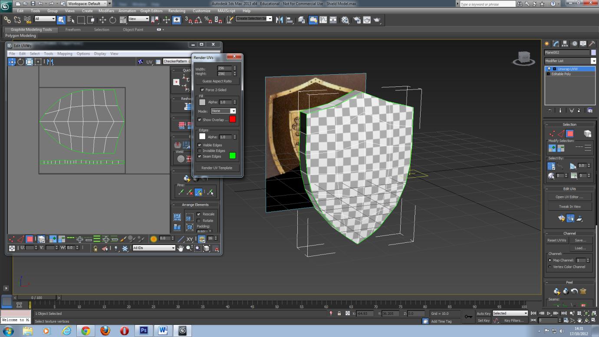Uncheck Visible Edges checkbox
The width and height of the screenshot is (599, 337).
(x=200, y=145)
